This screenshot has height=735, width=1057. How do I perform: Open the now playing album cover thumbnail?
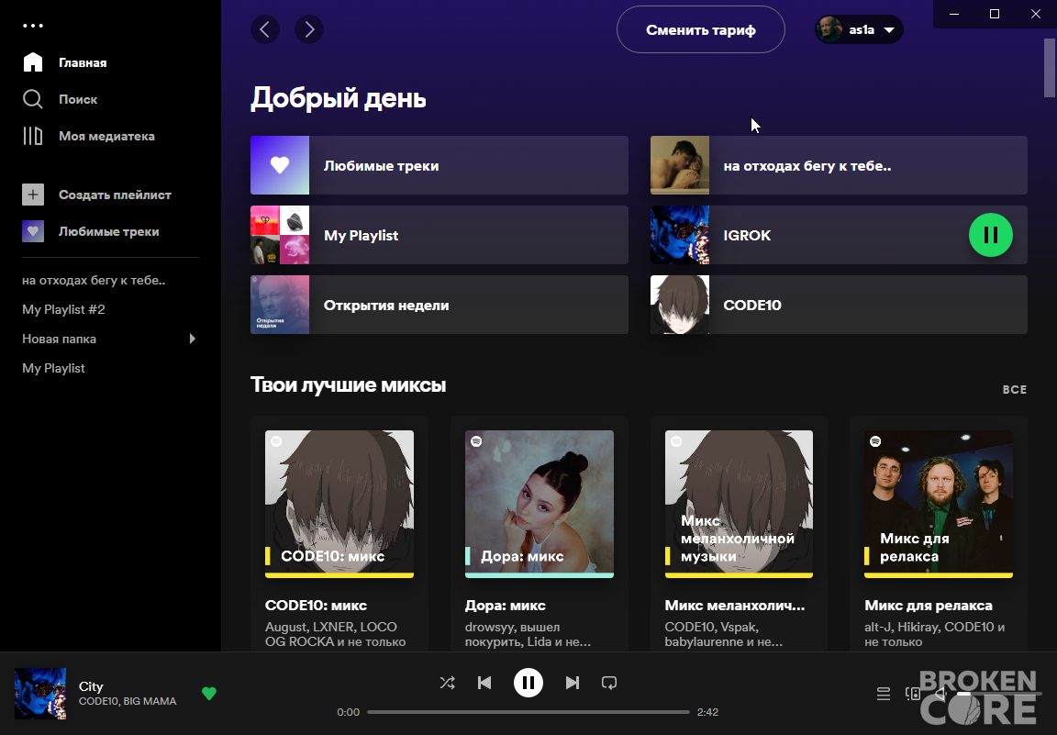tap(40, 693)
